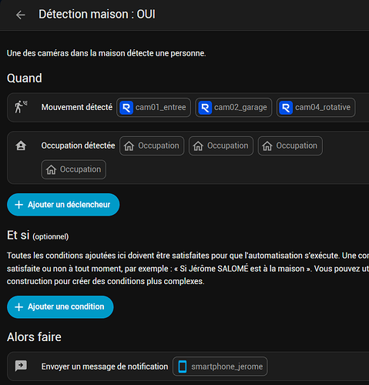This screenshot has width=369, height=385.
Task: Click the Reolink icon on cam02_garage chip
Action: coord(205,107)
